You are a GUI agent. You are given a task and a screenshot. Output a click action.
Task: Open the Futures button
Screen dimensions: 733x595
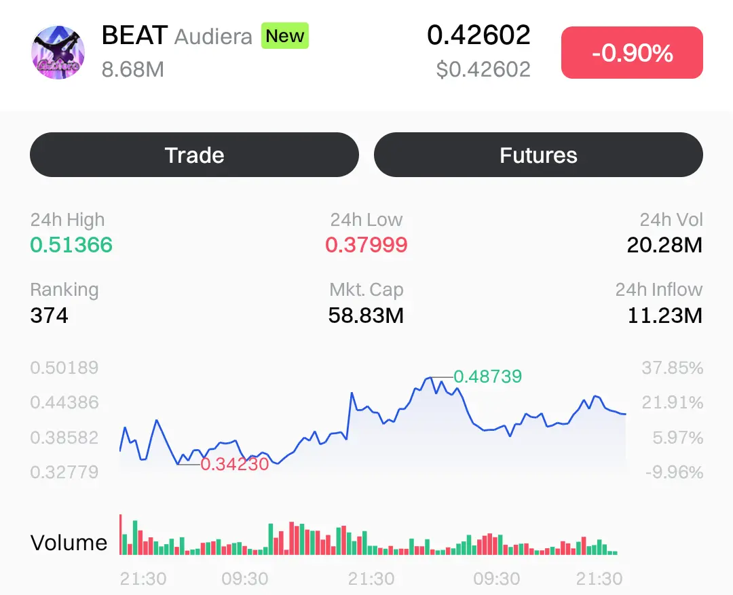click(x=538, y=155)
